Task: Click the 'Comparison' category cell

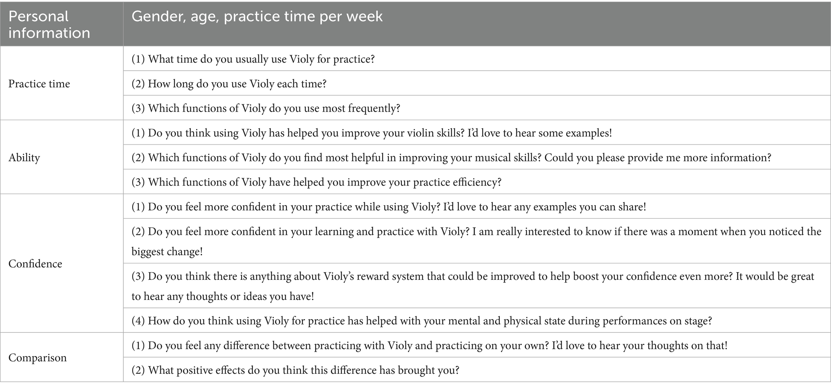Action: pos(37,358)
